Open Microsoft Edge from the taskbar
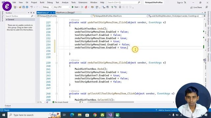Image resolution: width=211 pixels, height=118 pixels. (72, 115)
